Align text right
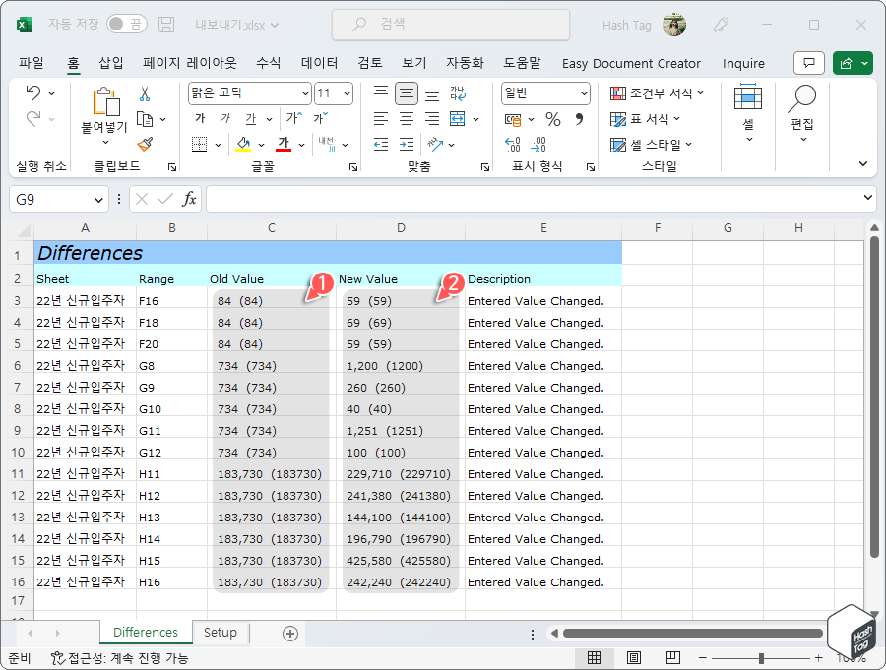The image size is (886, 670). [x=432, y=119]
